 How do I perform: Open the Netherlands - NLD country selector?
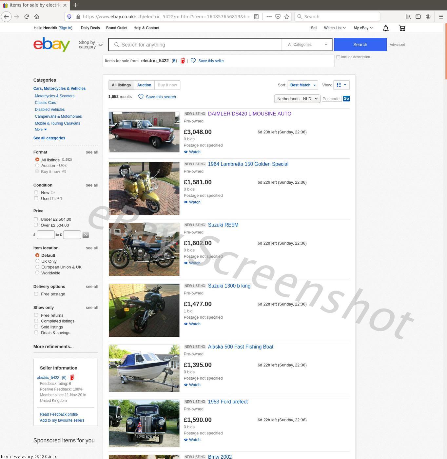tap(297, 99)
